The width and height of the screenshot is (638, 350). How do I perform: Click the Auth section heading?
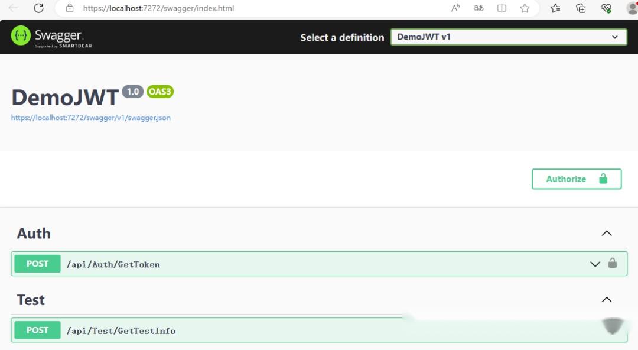point(34,234)
